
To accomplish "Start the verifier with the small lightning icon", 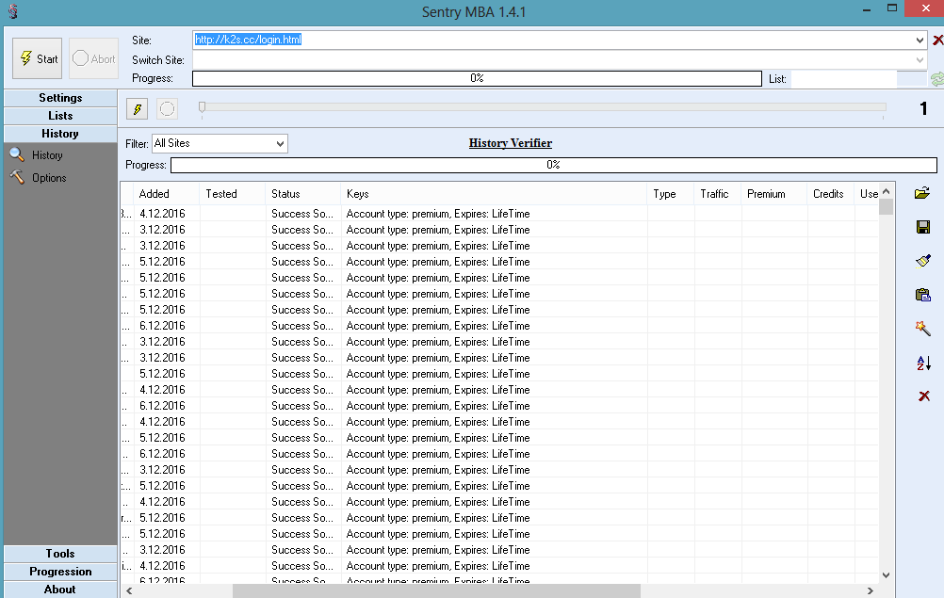I will (138, 109).
